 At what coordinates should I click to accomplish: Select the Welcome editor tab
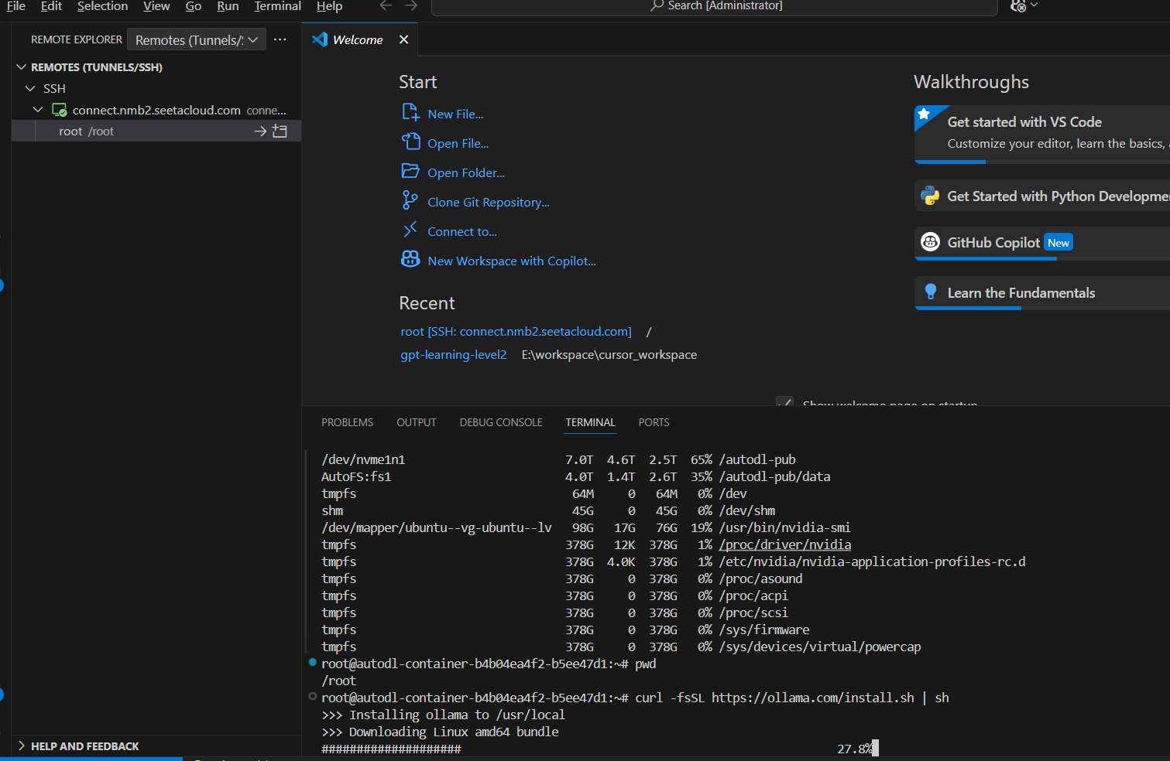point(360,39)
